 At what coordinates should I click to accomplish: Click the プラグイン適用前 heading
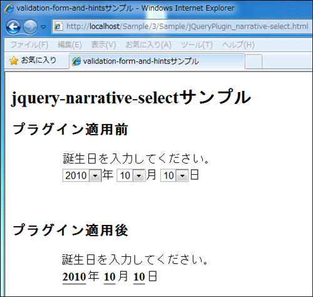(70, 129)
